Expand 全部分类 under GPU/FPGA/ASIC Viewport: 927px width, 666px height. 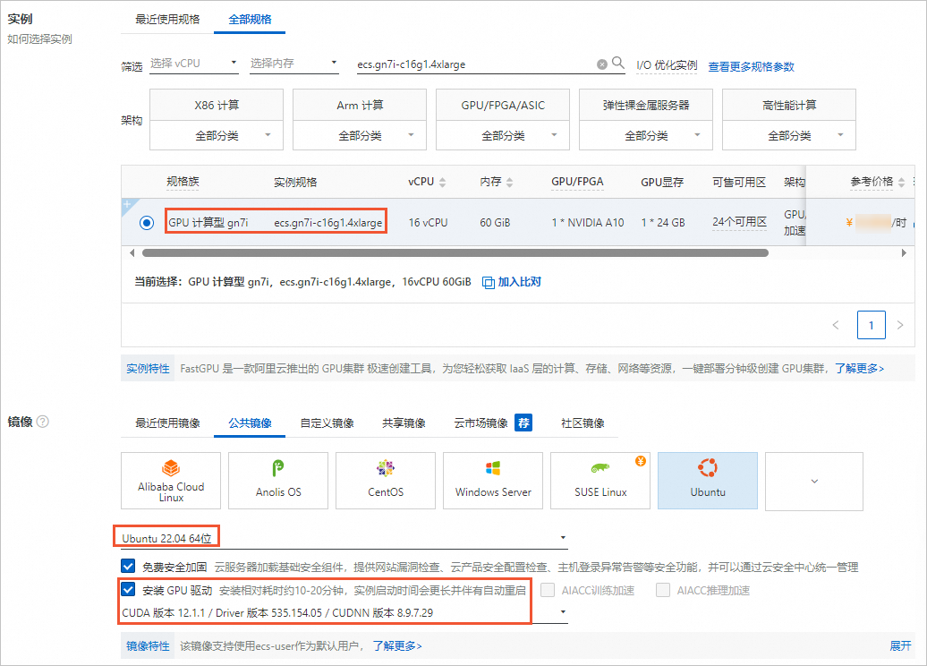(x=503, y=135)
